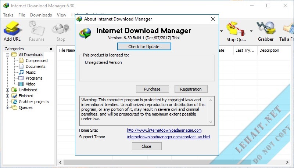Select the Grabber projects label
The image size is (294, 168).
34,102
